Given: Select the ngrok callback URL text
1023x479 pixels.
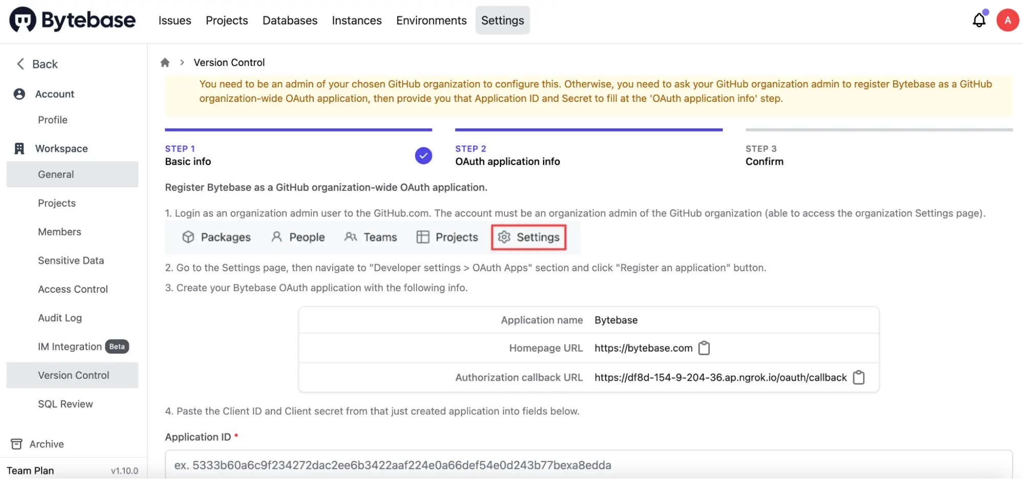Looking at the screenshot, I should (721, 378).
